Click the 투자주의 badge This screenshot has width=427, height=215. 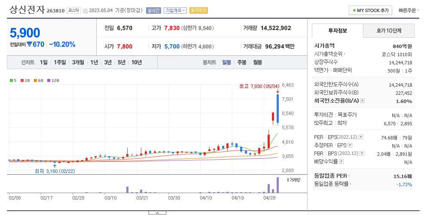coord(198,10)
